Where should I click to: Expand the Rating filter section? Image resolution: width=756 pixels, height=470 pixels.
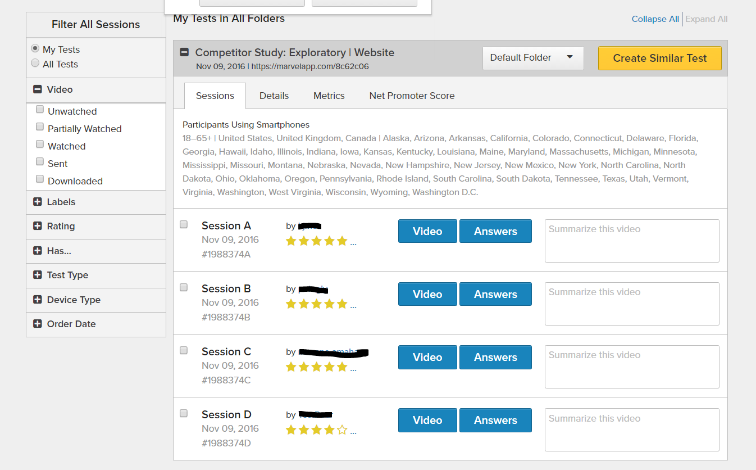(38, 226)
